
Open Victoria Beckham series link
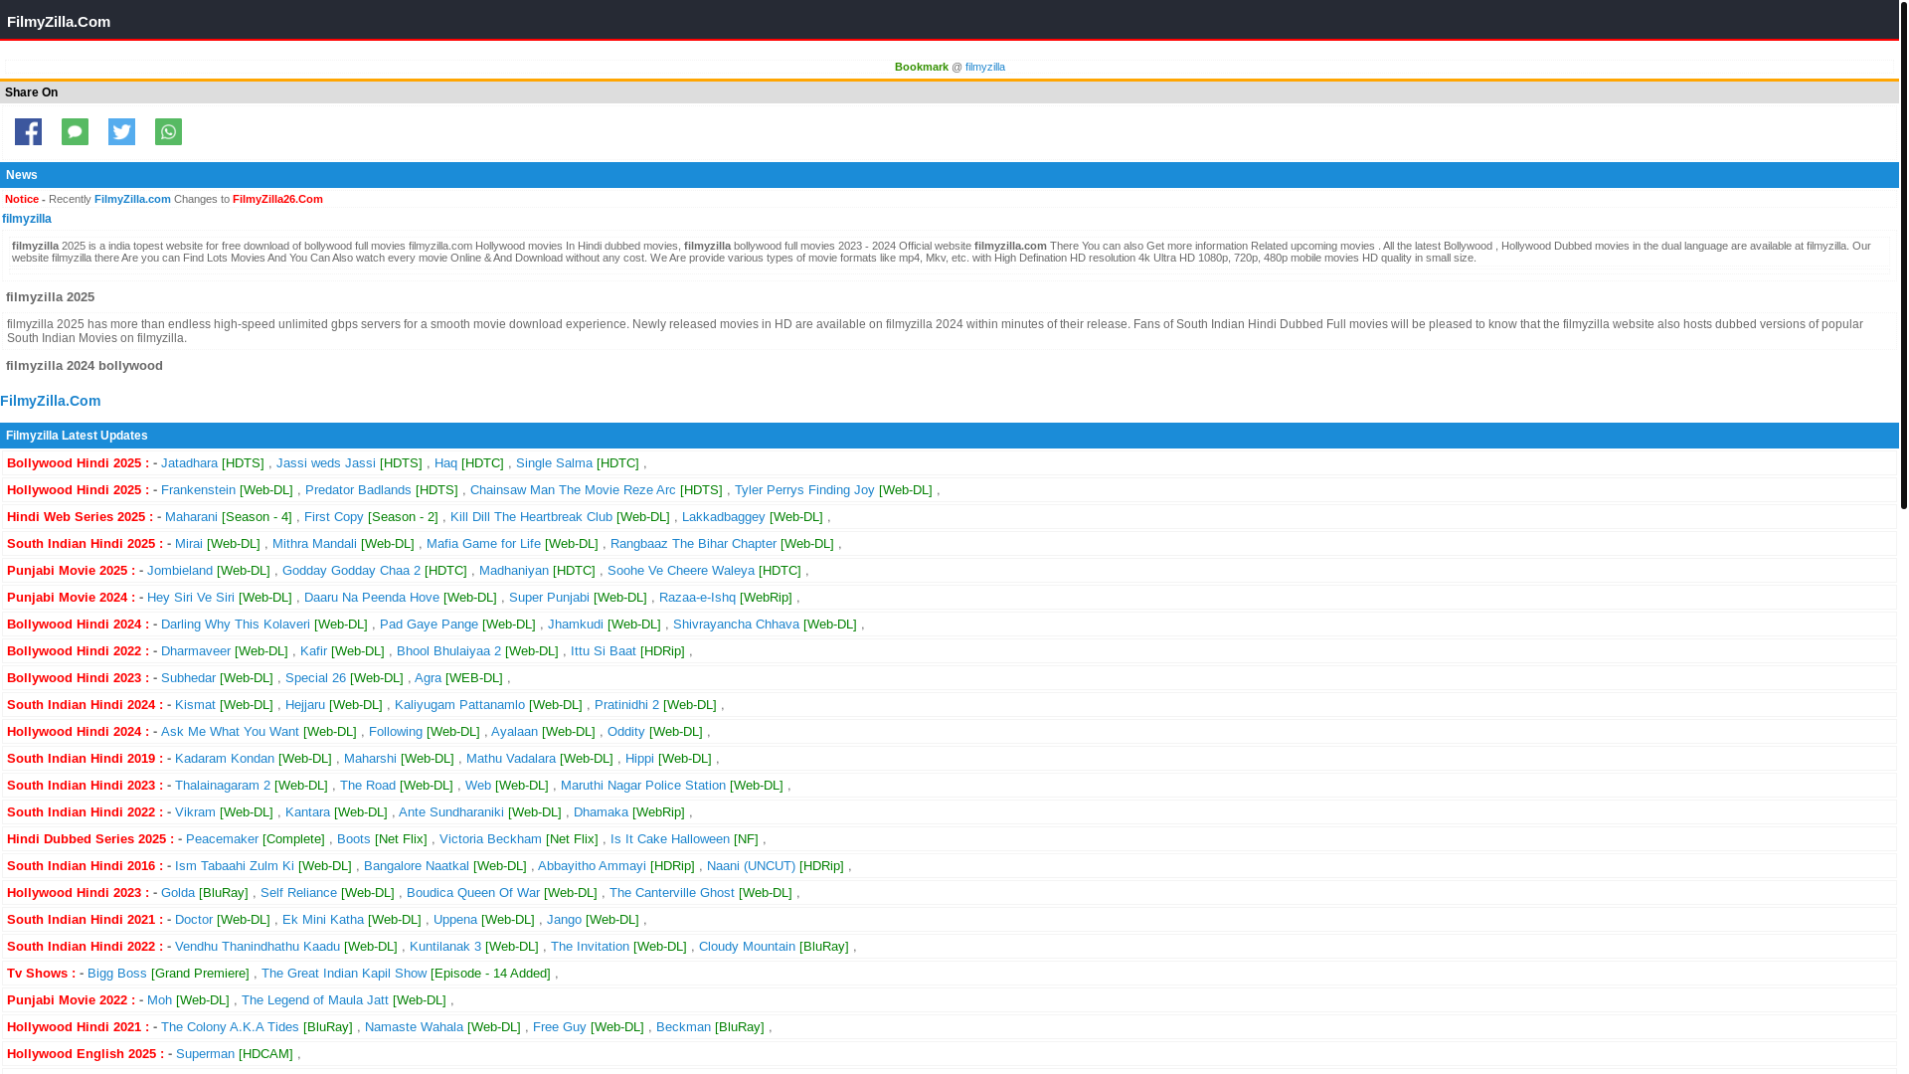point(490,839)
